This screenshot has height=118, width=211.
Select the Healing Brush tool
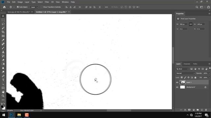[x=3, y=44]
